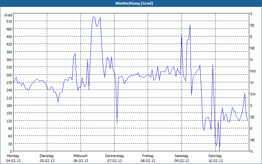The height and width of the screenshot is (164, 262).
Task: Click the date 10.02.13
Action: tap(215, 161)
